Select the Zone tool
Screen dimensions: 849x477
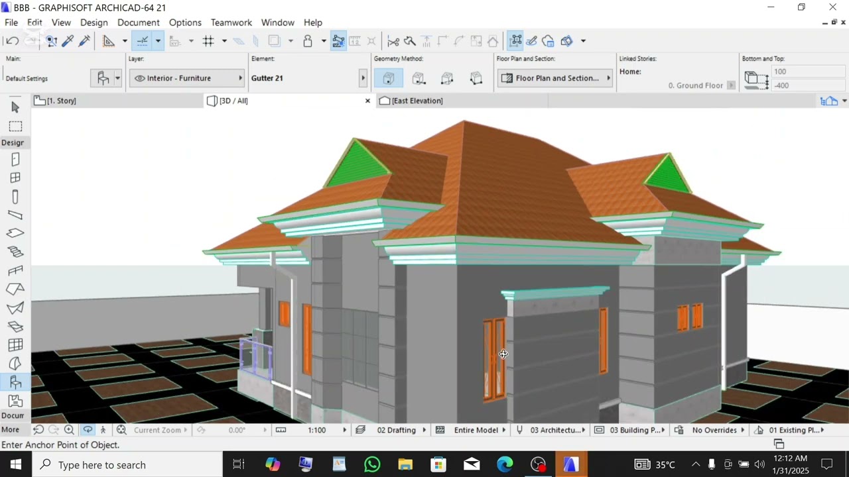(x=15, y=401)
